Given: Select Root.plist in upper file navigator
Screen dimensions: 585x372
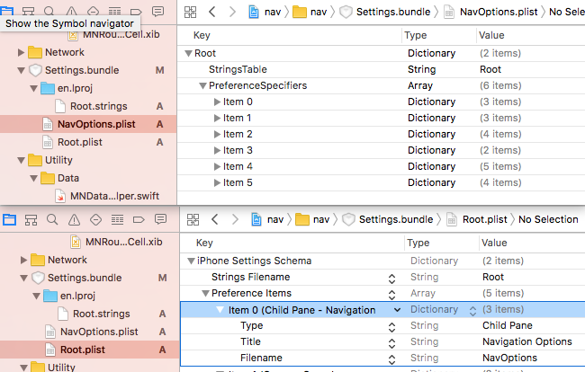Looking at the screenshot, I should [78, 142].
